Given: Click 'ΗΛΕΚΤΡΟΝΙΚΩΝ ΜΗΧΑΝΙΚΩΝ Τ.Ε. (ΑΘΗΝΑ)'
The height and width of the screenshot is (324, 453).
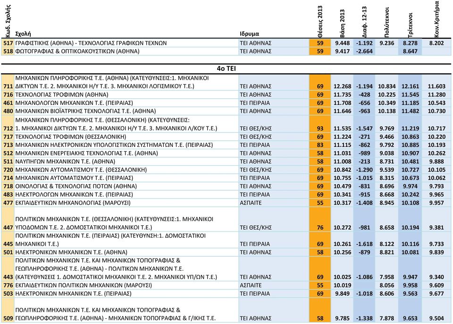Looking at the screenshot, I should [x=71, y=252].
